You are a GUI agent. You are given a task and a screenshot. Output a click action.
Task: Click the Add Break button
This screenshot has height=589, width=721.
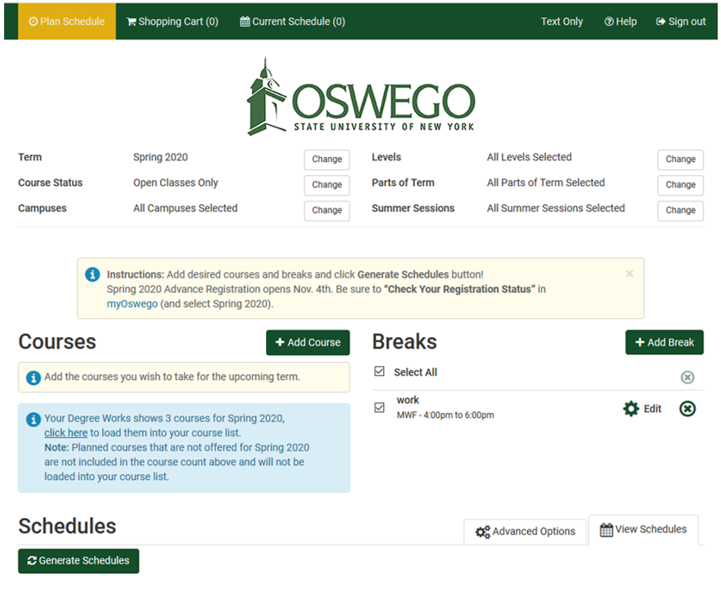[665, 343]
